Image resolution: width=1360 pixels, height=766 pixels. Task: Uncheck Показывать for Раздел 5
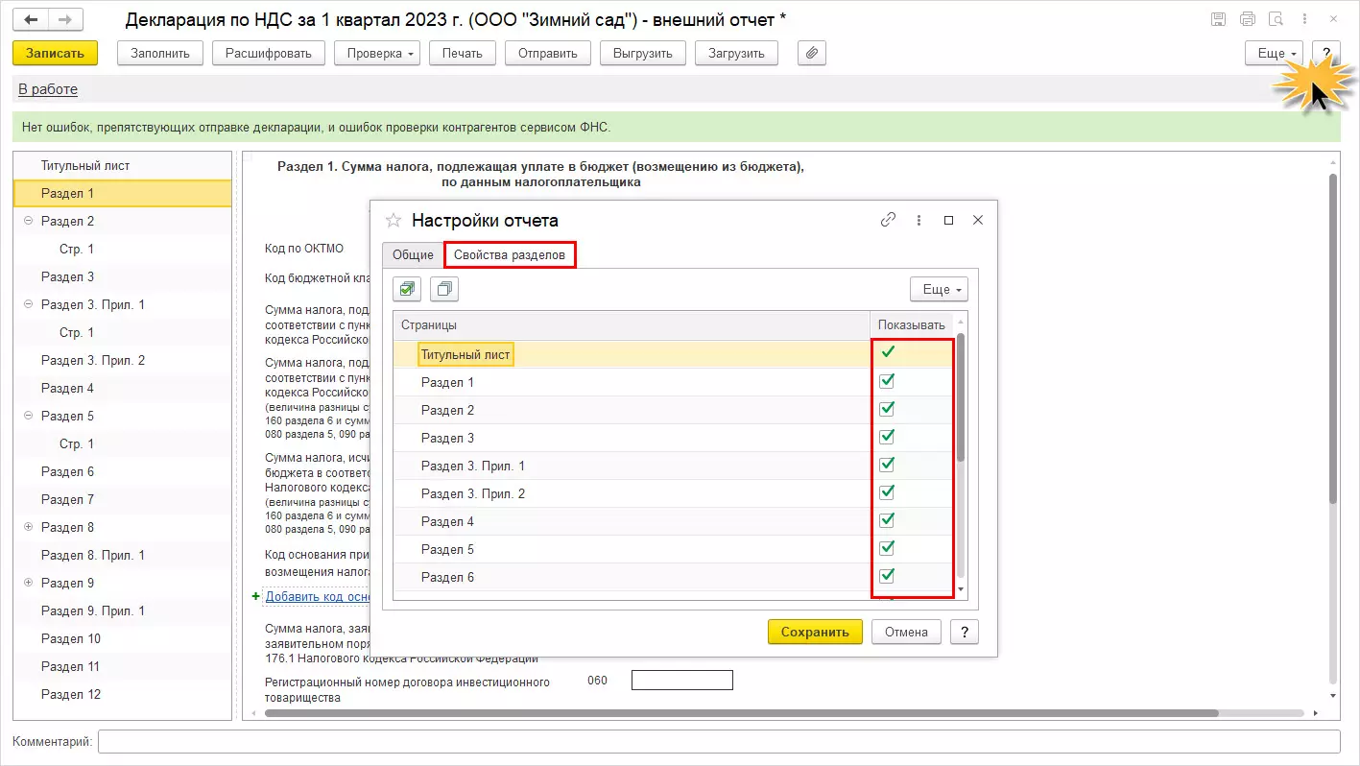(x=888, y=549)
